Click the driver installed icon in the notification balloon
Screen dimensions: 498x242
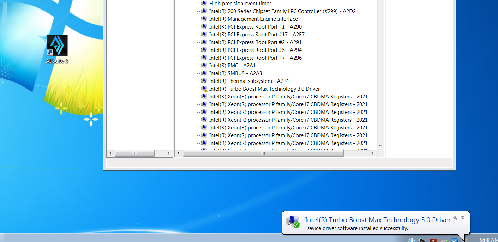[x=293, y=222]
